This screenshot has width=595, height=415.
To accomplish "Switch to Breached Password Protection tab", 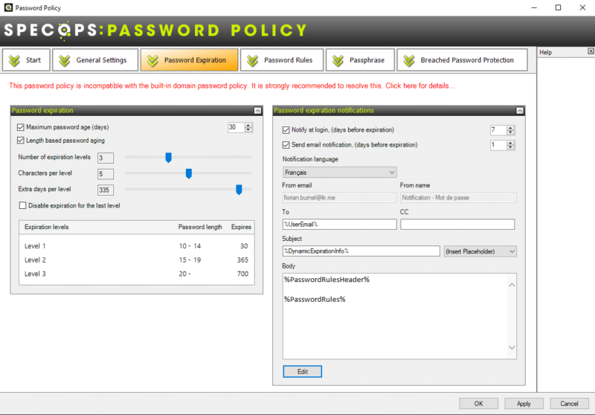I will [x=462, y=60].
